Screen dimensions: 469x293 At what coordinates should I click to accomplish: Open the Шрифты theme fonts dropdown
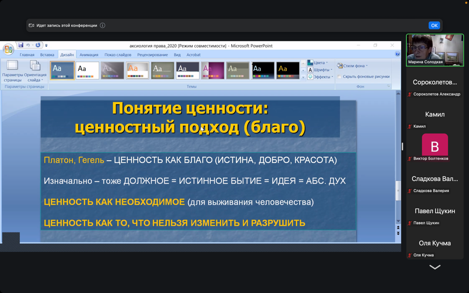tap(320, 70)
